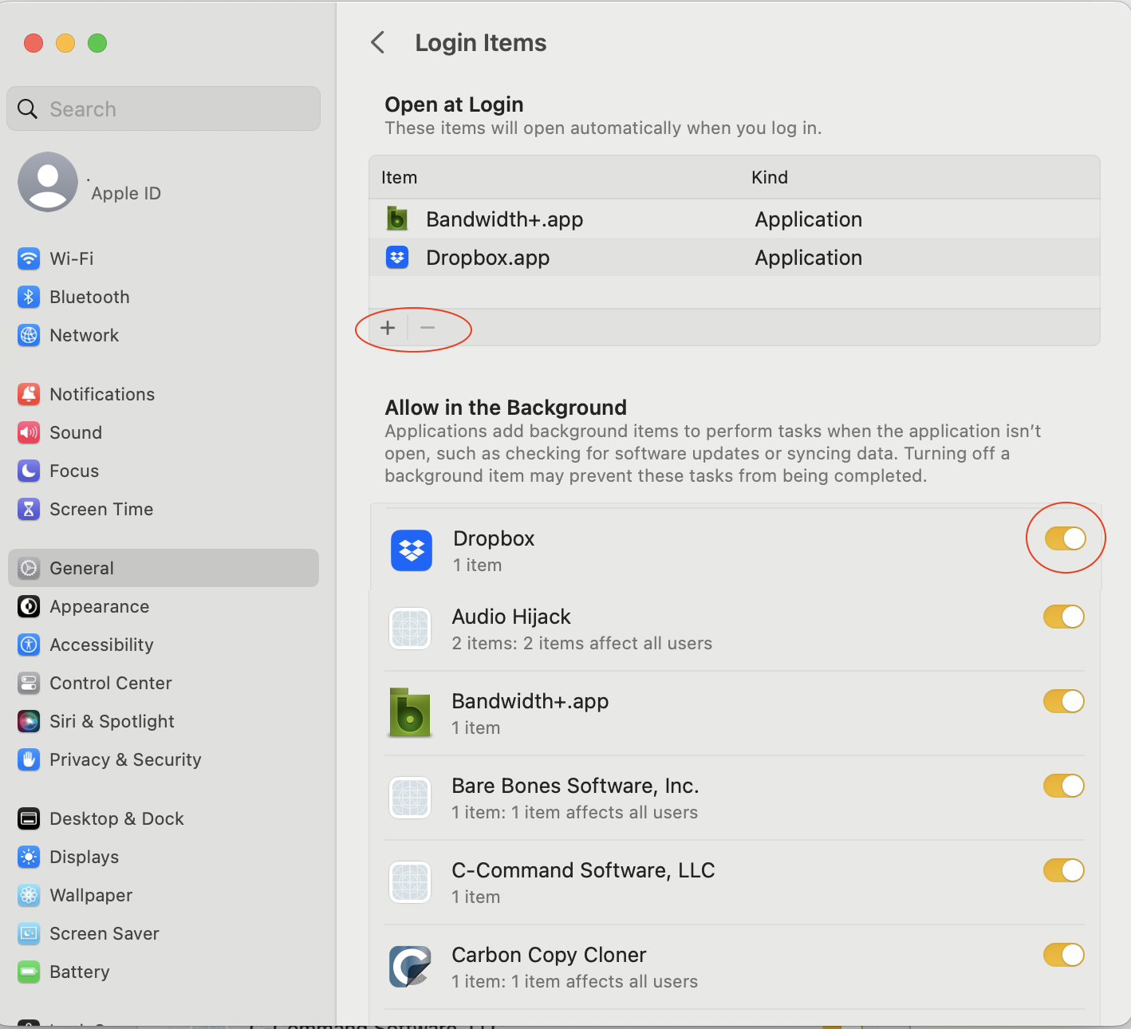Click the Carbon Copy Cloner icon
1131x1029 pixels.
click(x=410, y=966)
